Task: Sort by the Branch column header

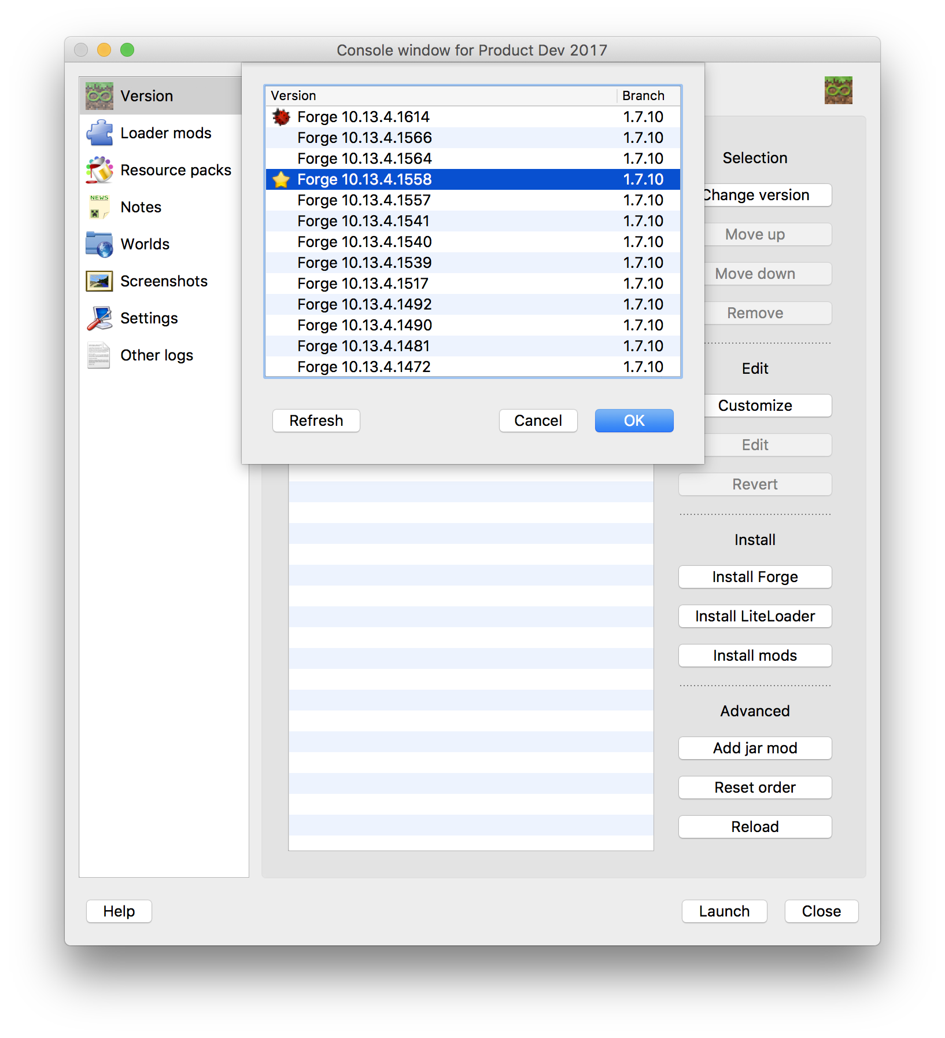Action: (648, 95)
